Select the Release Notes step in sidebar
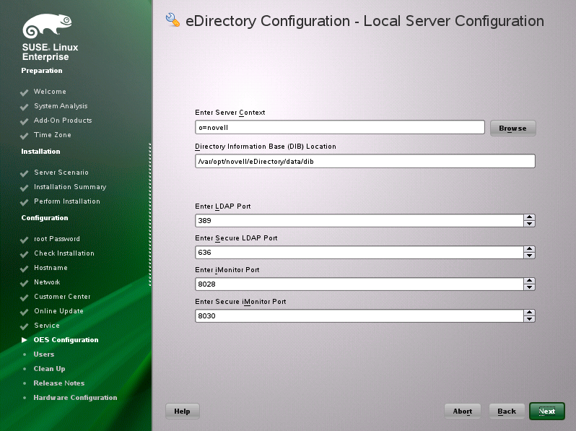This screenshot has width=576, height=431. 58,383
